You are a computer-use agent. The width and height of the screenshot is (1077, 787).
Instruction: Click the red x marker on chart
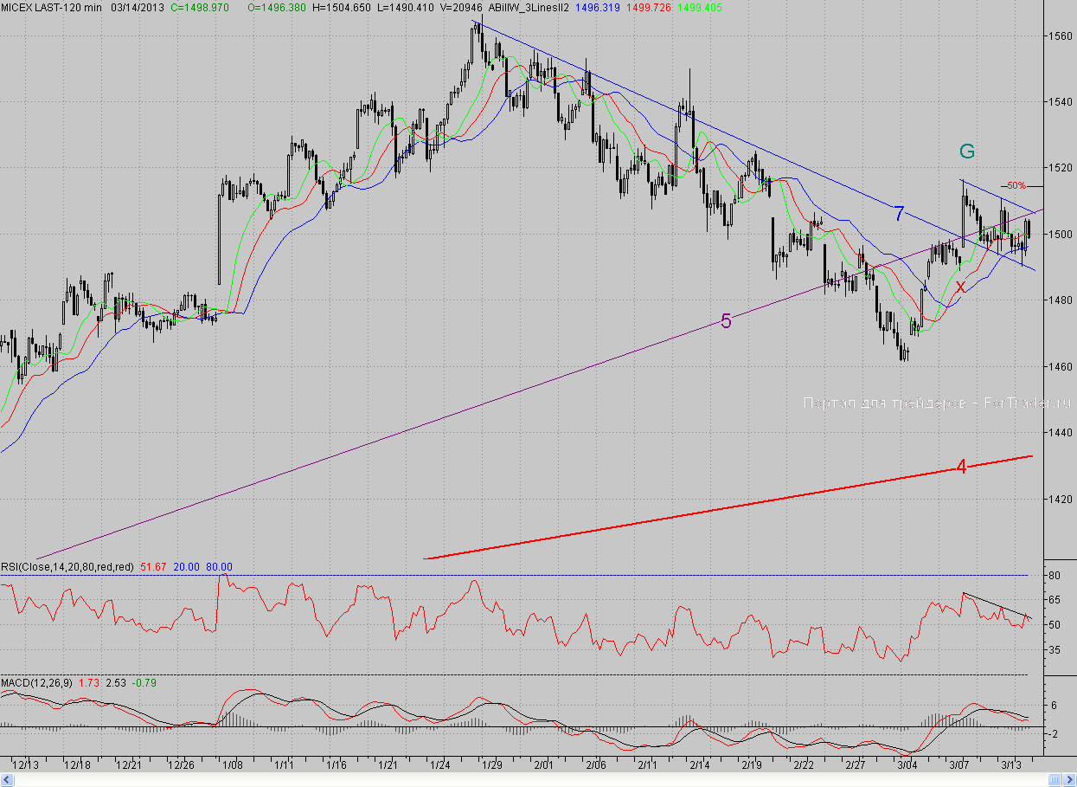pos(960,287)
